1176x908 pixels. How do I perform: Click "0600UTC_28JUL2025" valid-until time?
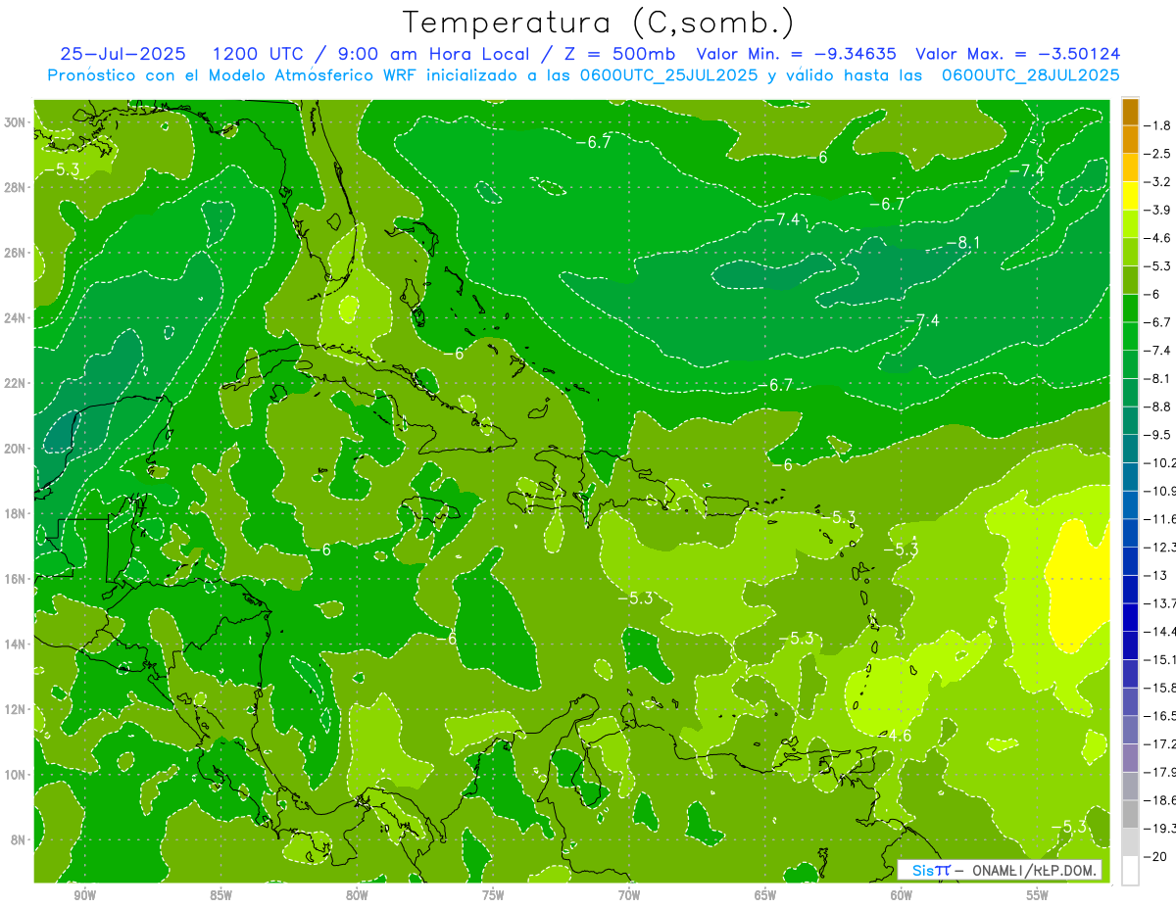point(1031,74)
